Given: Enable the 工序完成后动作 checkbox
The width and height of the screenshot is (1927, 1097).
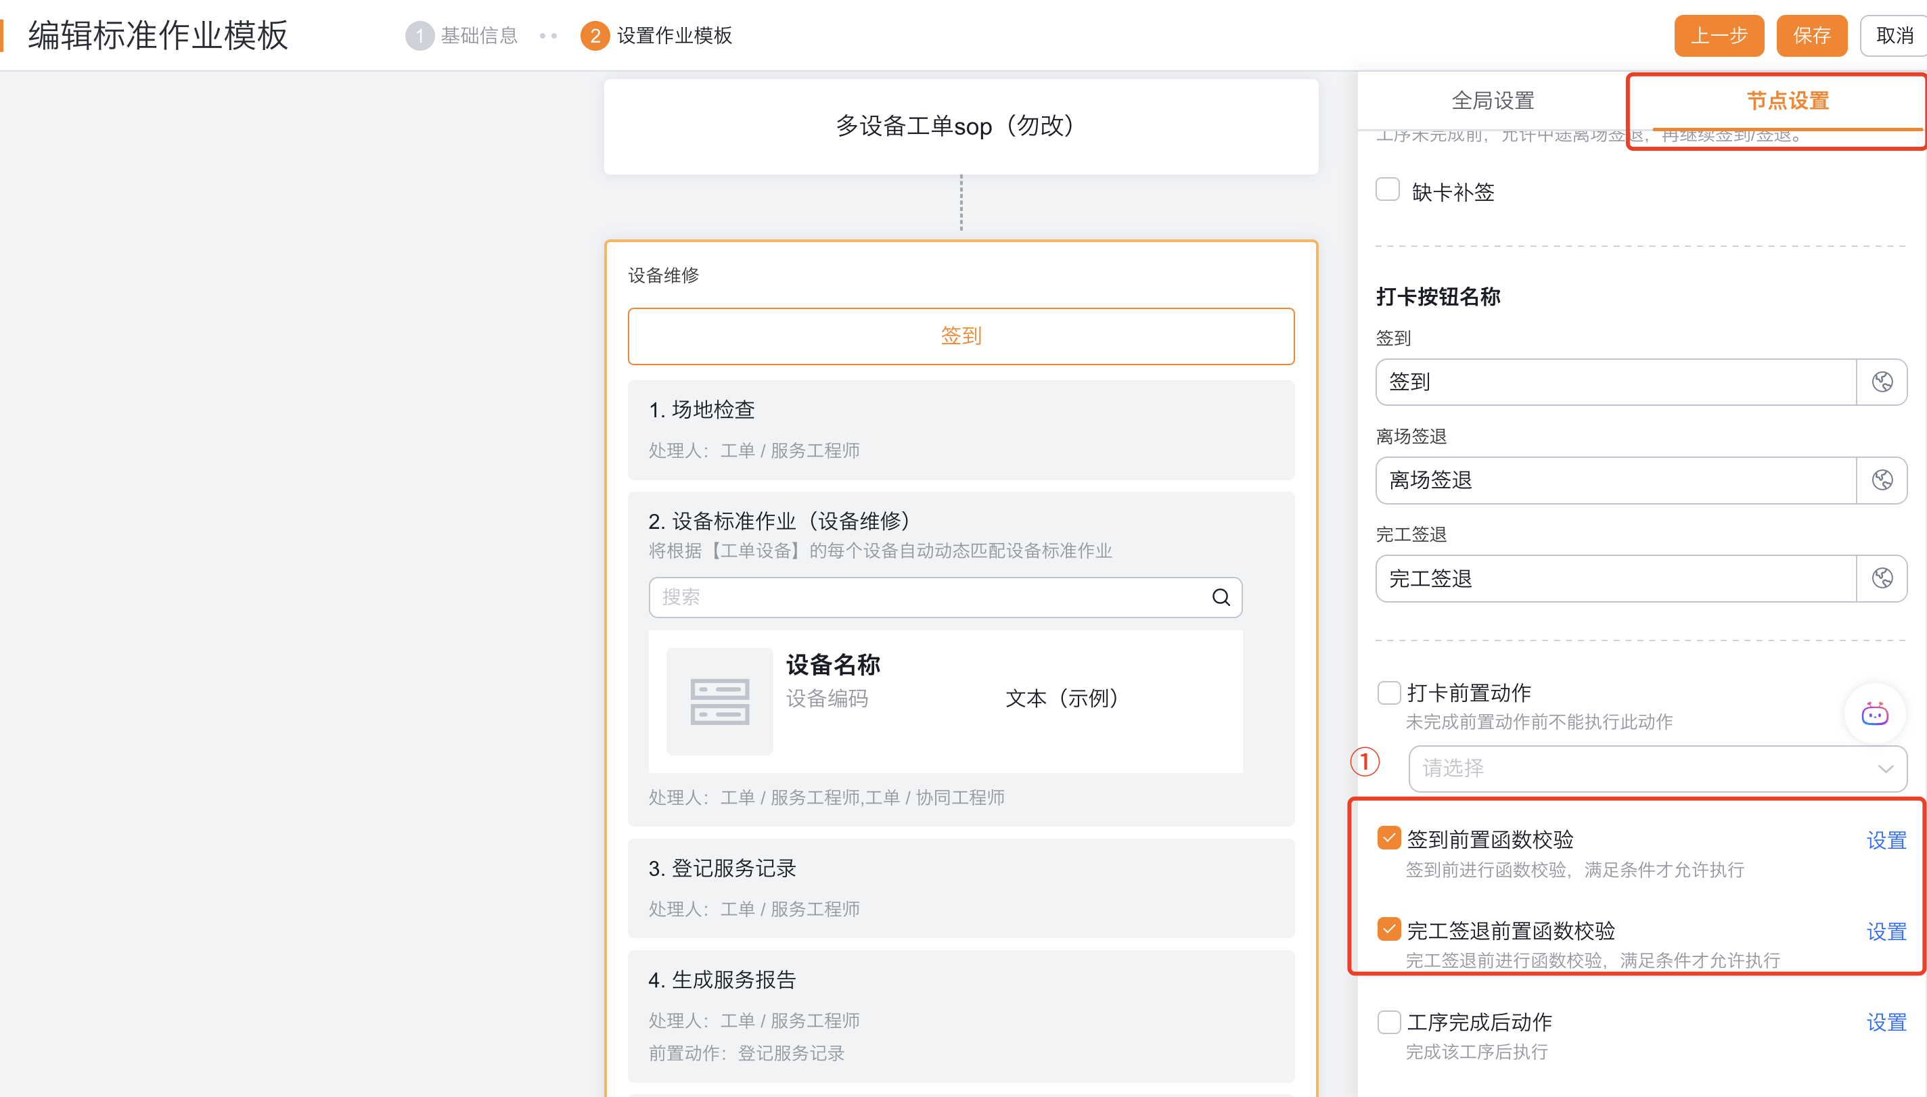Looking at the screenshot, I should (1388, 1022).
